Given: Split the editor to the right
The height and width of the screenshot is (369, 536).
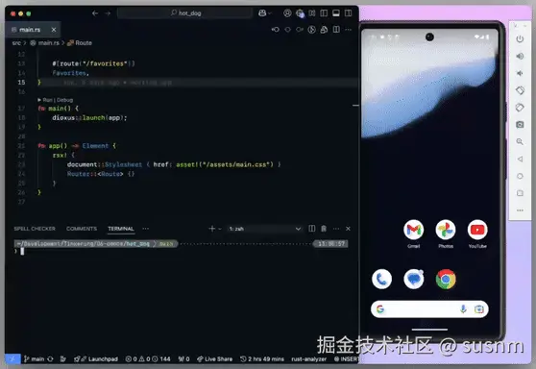Looking at the screenshot, I should coord(336,30).
